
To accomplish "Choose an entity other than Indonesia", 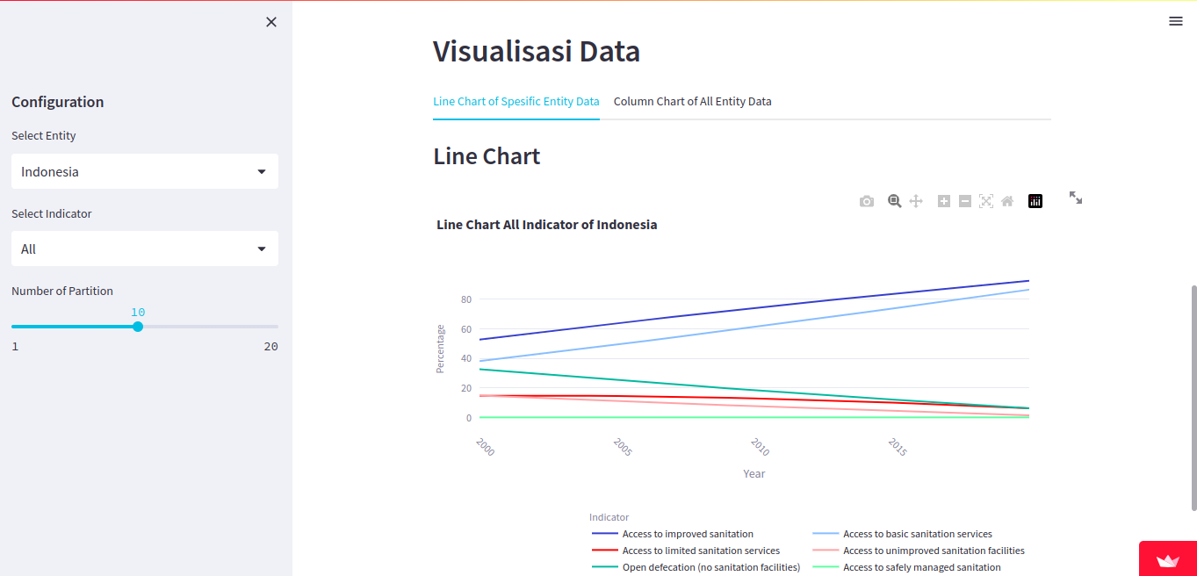I will pos(144,170).
